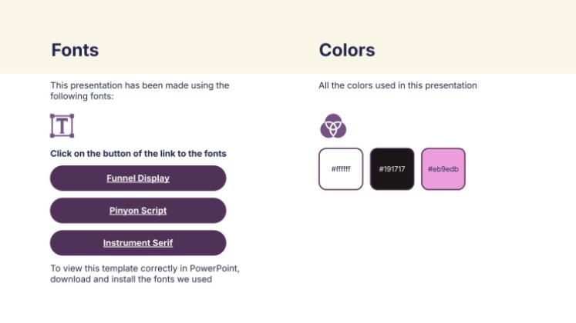
Task: Click 'download and install the fonts' line
Action: (130, 279)
